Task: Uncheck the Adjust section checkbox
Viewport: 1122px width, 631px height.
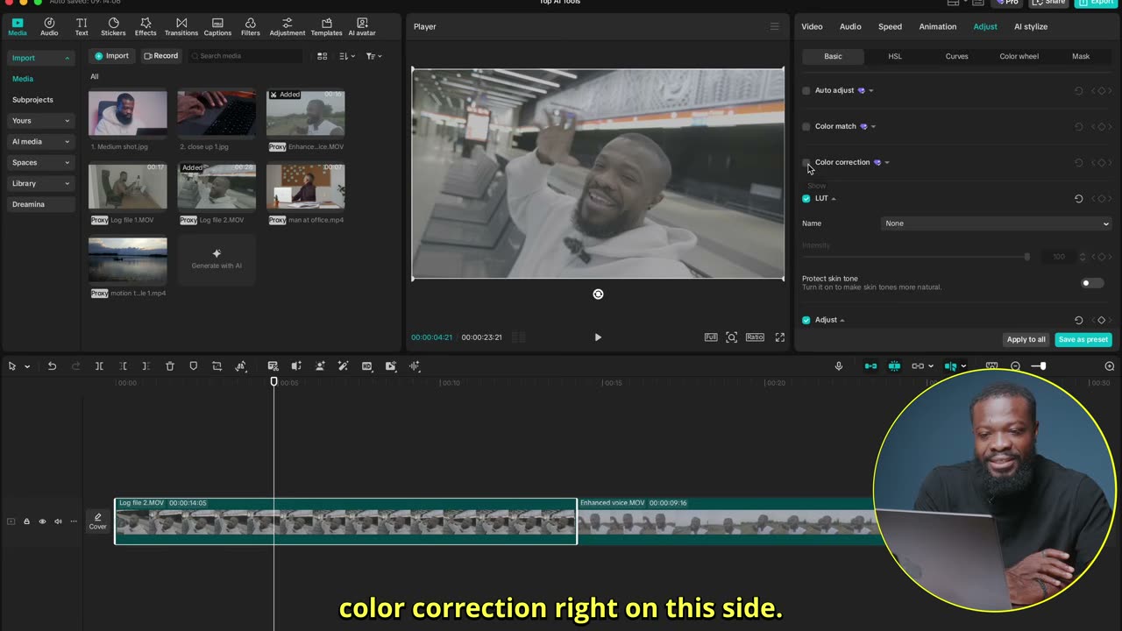Action: pos(806,320)
